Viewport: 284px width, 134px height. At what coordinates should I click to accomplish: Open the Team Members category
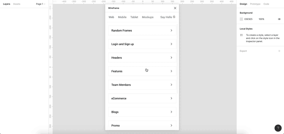142,85
